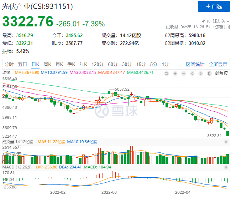Select the 60分 timeframe tab
Image resolution: width=231 pixels, height=197 pixels.
tap(112, 64)
